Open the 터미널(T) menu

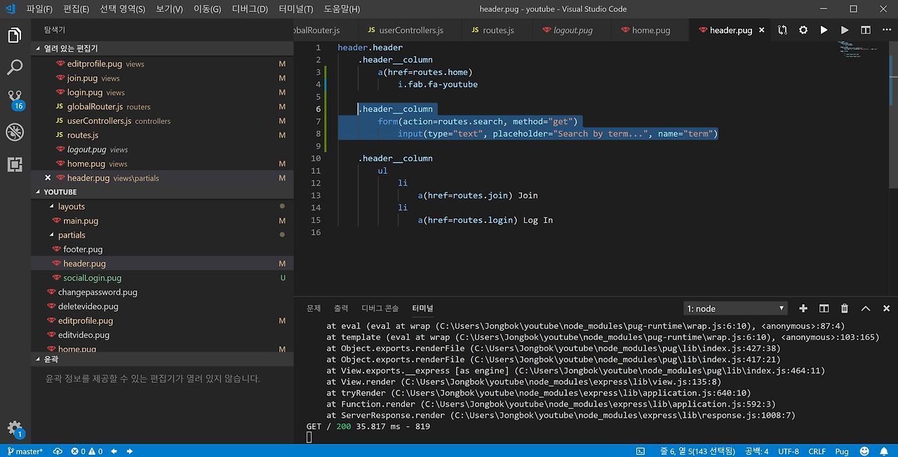pyautogui.click(x=295, y=9)
